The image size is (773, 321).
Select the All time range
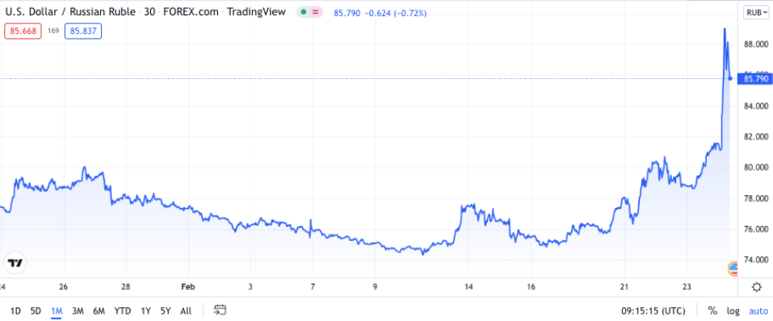(x=186, y=311)
